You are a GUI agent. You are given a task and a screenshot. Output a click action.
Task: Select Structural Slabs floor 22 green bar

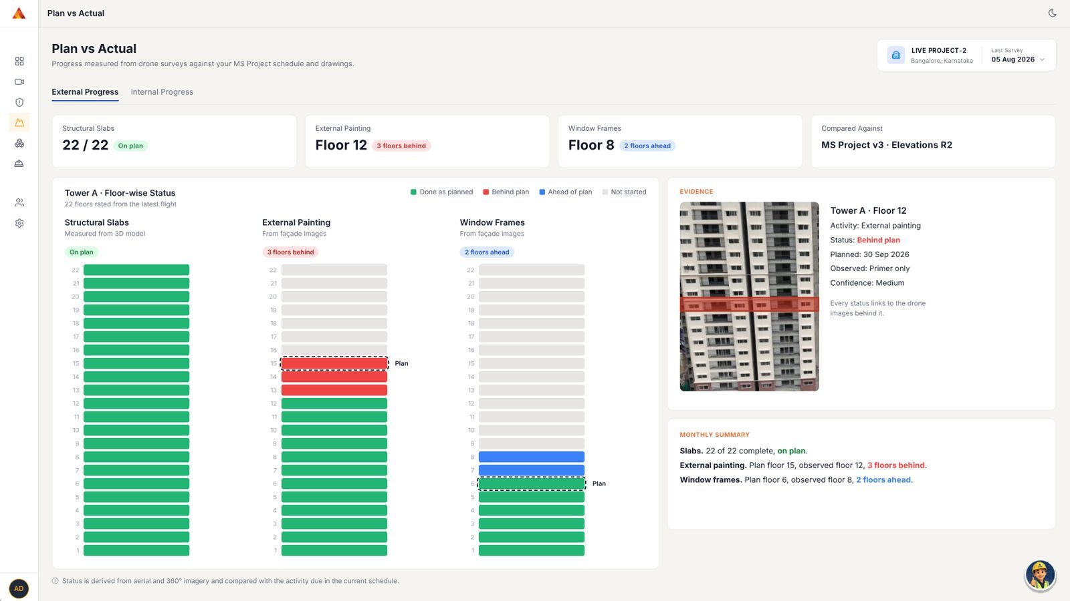tap(136, 270)
